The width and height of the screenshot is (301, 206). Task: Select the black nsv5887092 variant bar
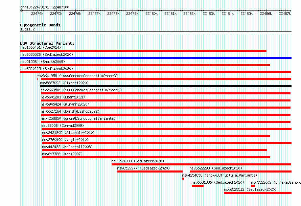coord(166,86)
